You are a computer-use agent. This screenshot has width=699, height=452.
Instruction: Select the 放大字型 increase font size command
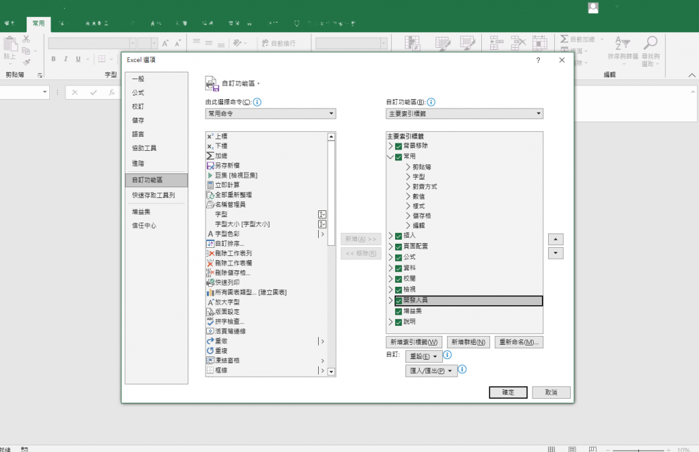[223, 302]
